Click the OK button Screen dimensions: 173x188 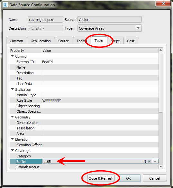pyautogui.click(x=129, y=178)
